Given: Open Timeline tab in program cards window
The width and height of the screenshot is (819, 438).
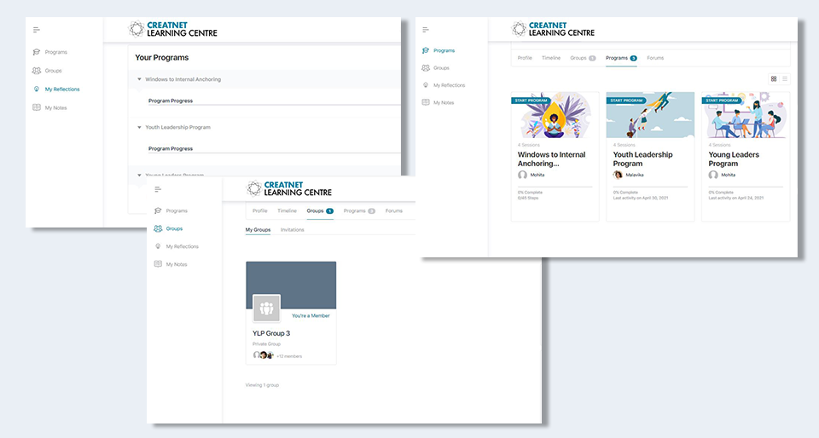Looking at the screenshot, I should pyautogui.click(x=551, y=58).
